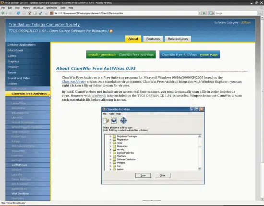Open TrueCrypt entry in the sidebar list
The image size is (264, 206).
coord(28,151)
